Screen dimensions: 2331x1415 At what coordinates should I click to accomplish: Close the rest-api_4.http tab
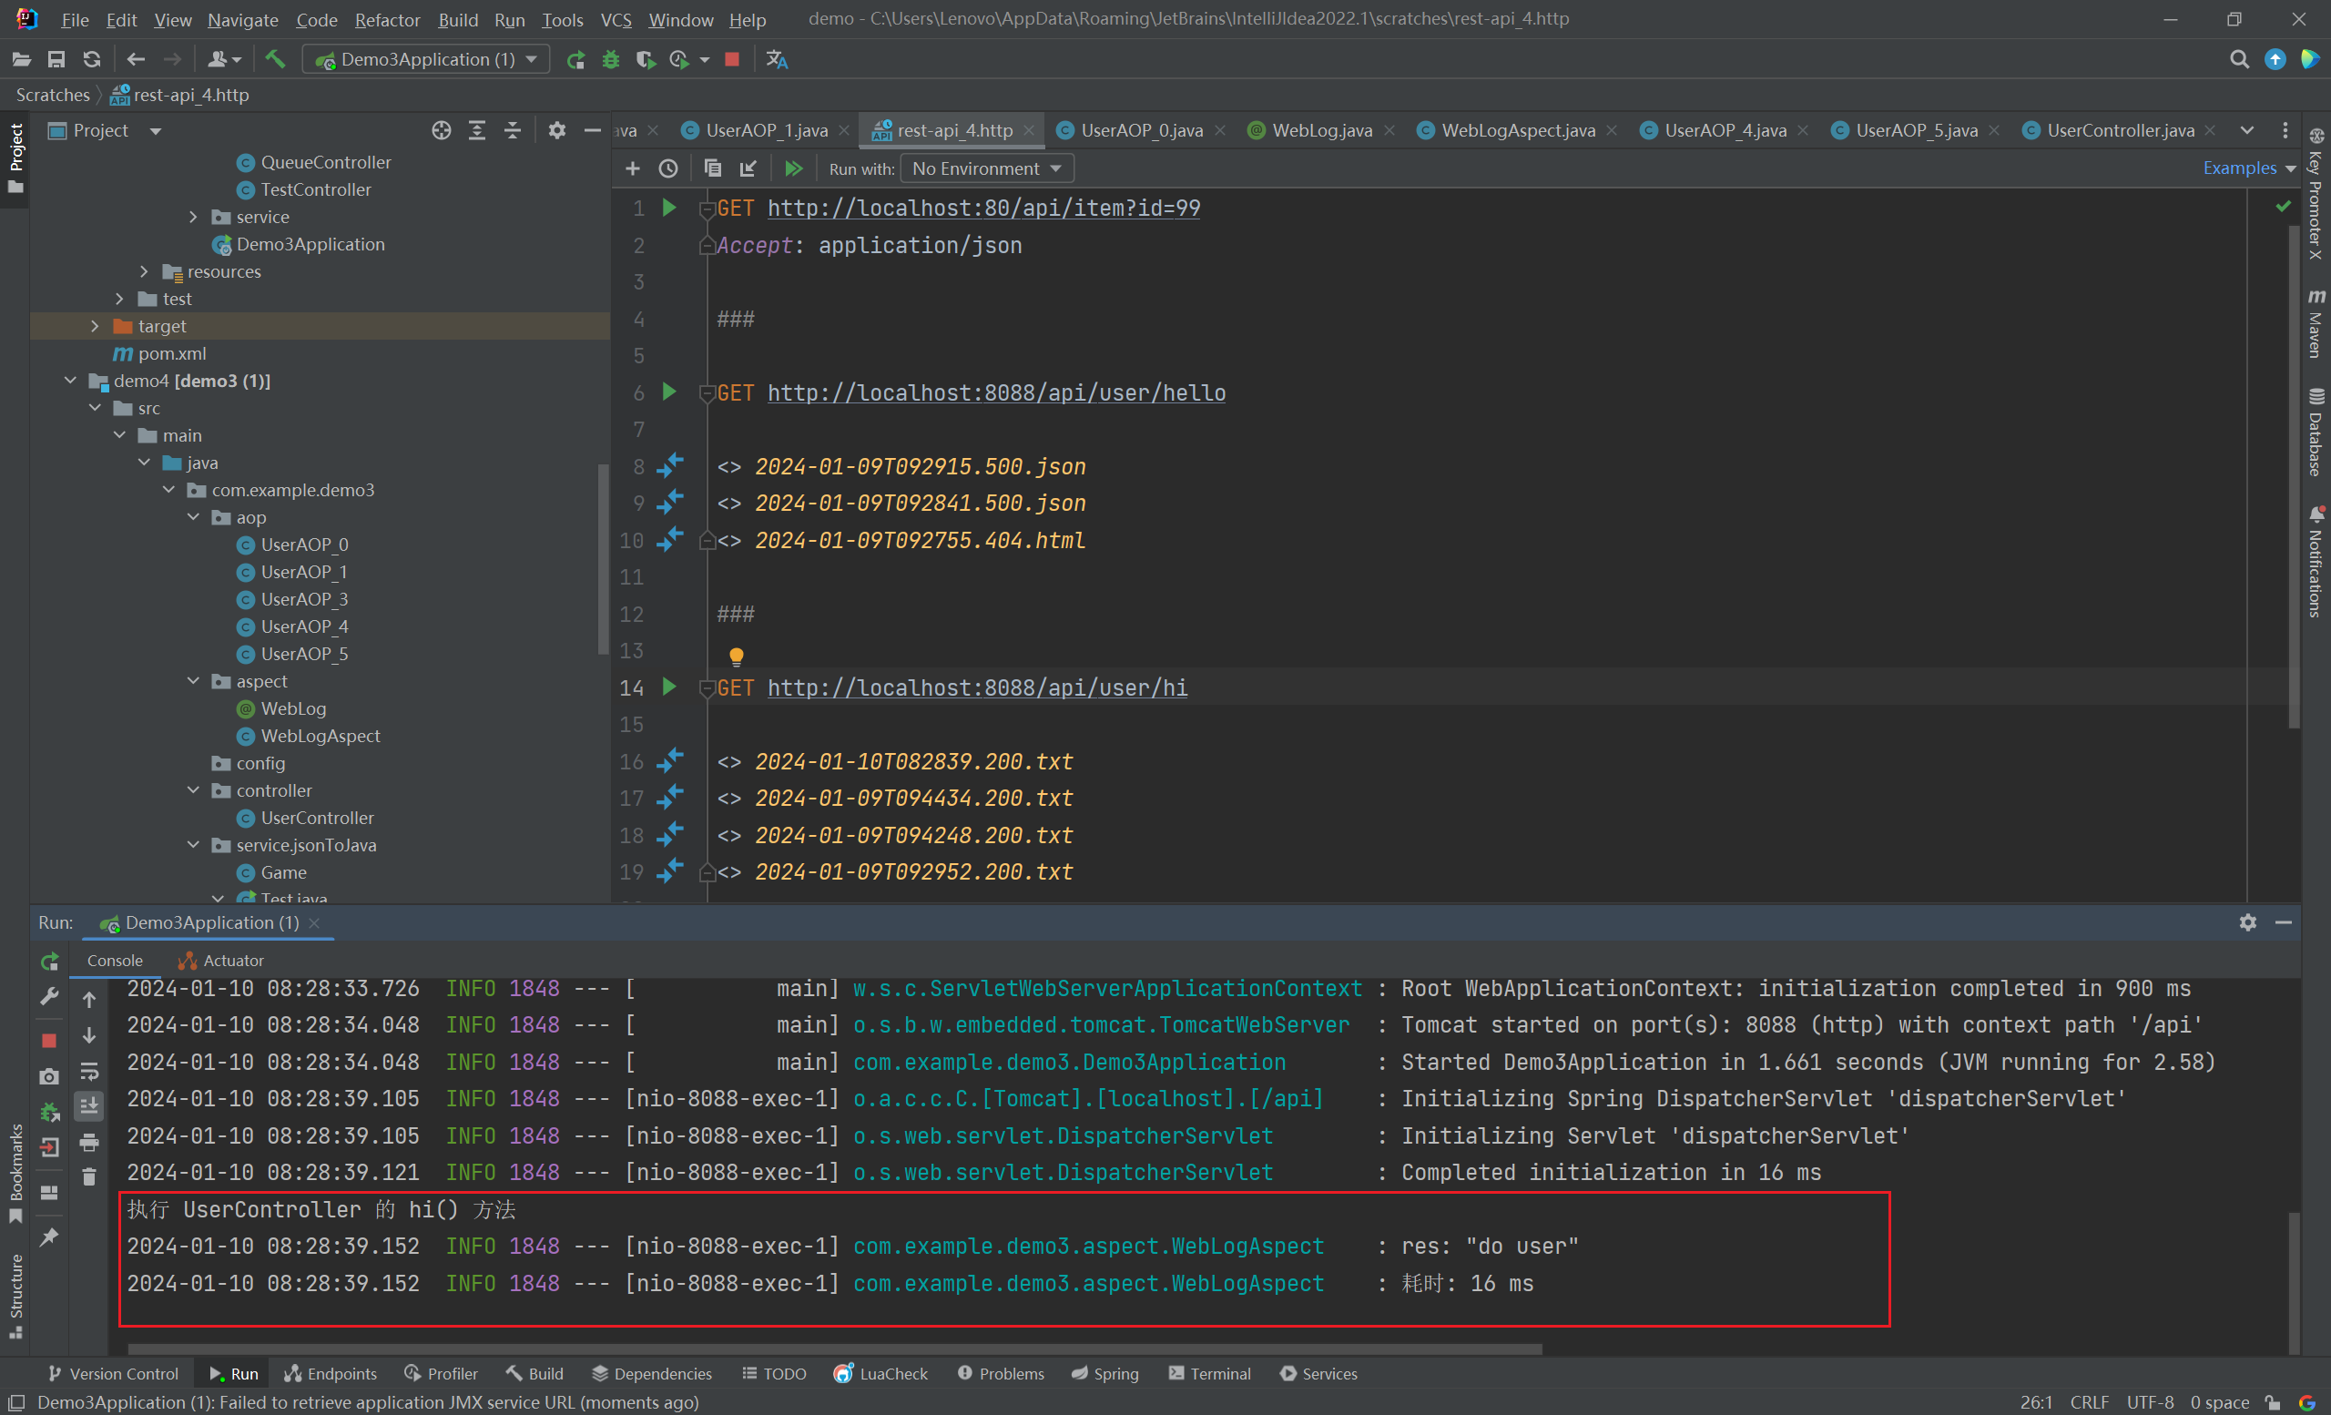(x=1029, y=130)
